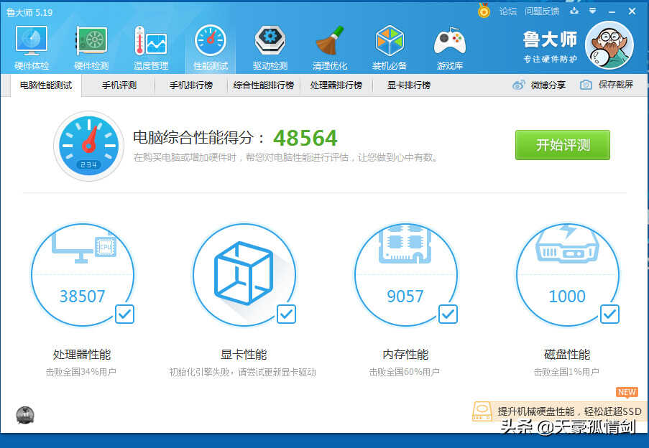Uncheck the 内存性能 test checkbox
The width and height of the screenshot is (649, 448).
click(448, 314)
